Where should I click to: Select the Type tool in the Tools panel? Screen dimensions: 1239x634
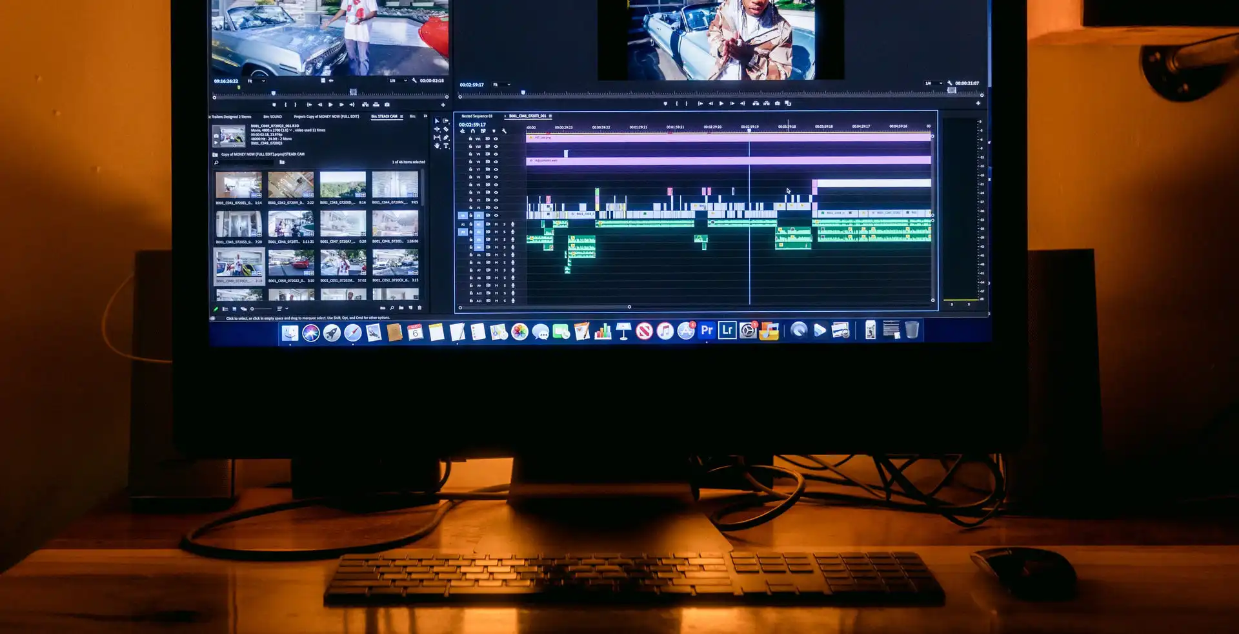[446, 145]
